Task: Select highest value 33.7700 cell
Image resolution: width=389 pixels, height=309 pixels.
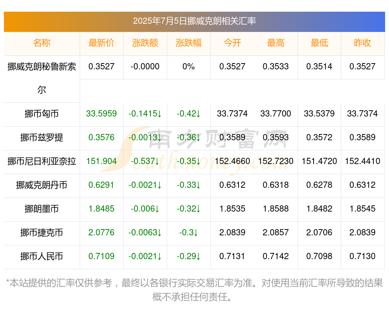Action: [x=276, y=114]
